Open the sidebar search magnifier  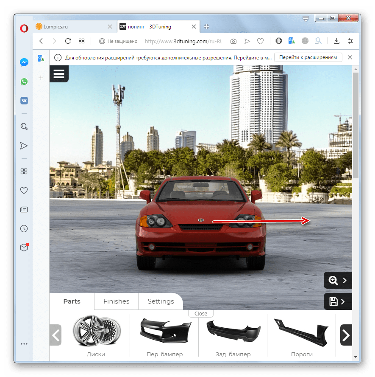tap(24, 126)
